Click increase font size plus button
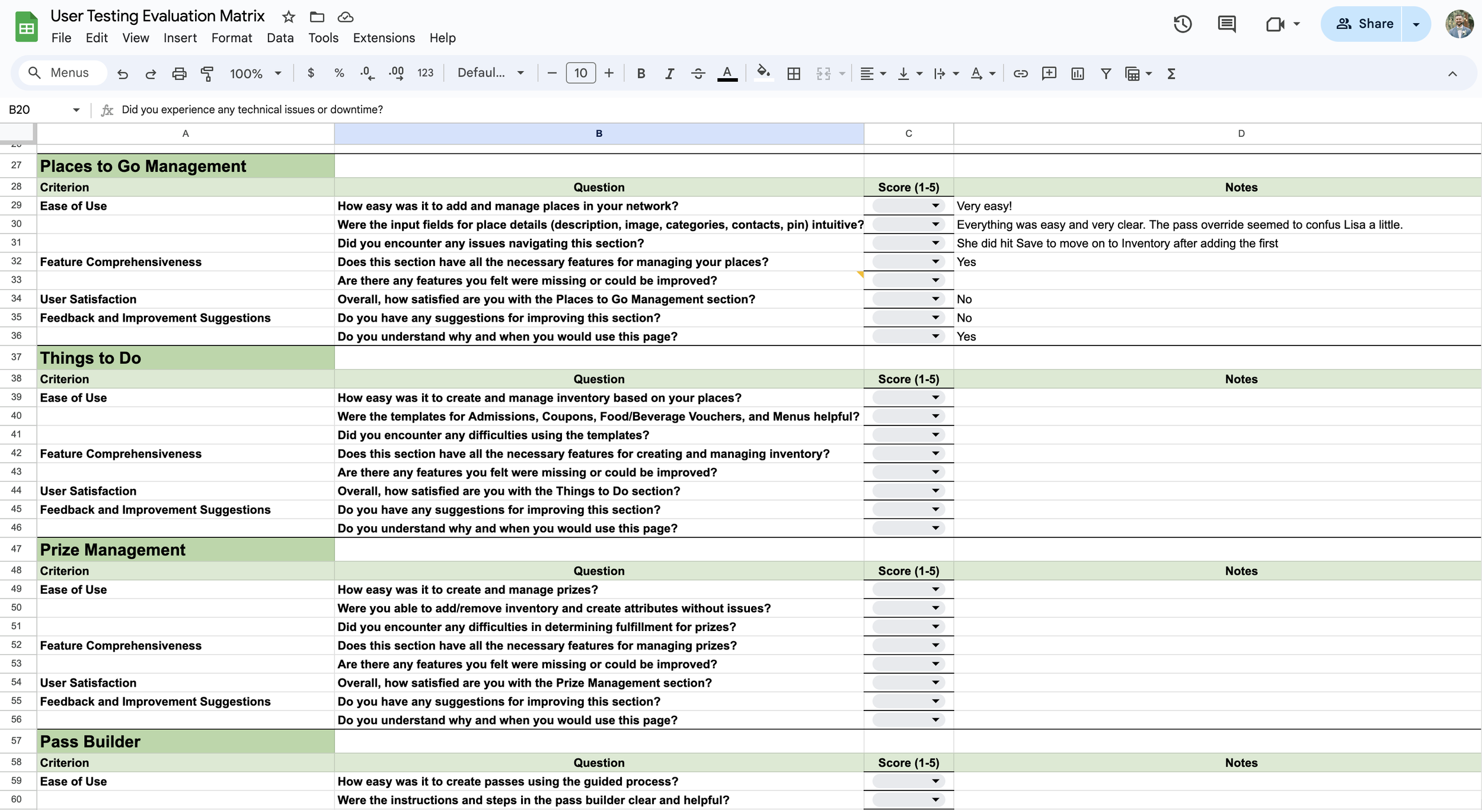1482x810 pixels. (x=609, y=73)
